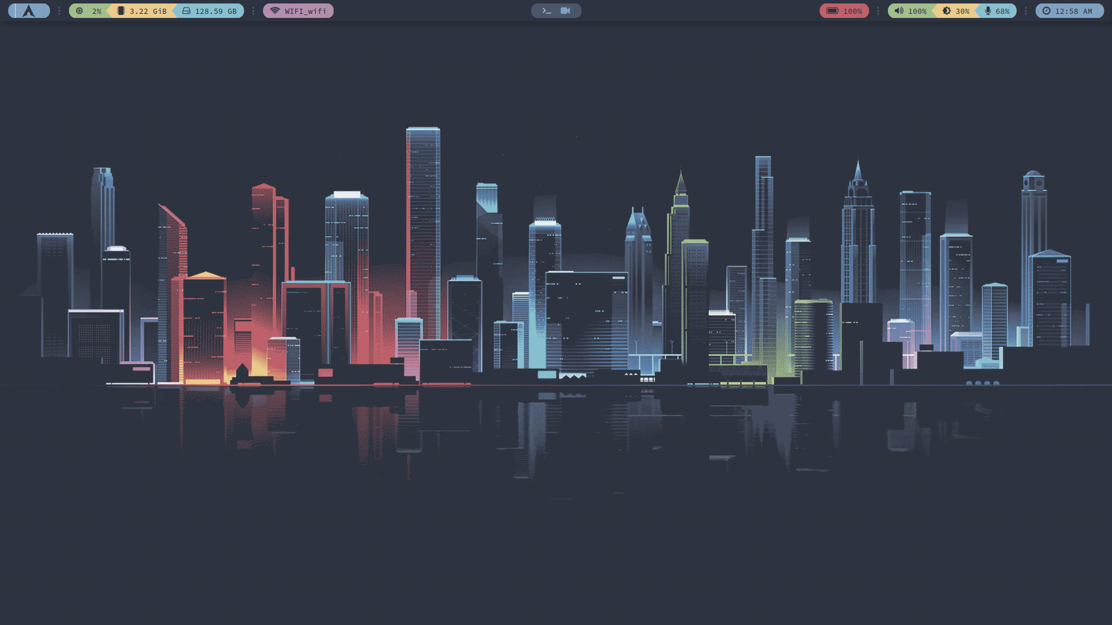1112x625 pixels.
Task: Click the Wi-Fi signal icon
Action: coord(275,11)
